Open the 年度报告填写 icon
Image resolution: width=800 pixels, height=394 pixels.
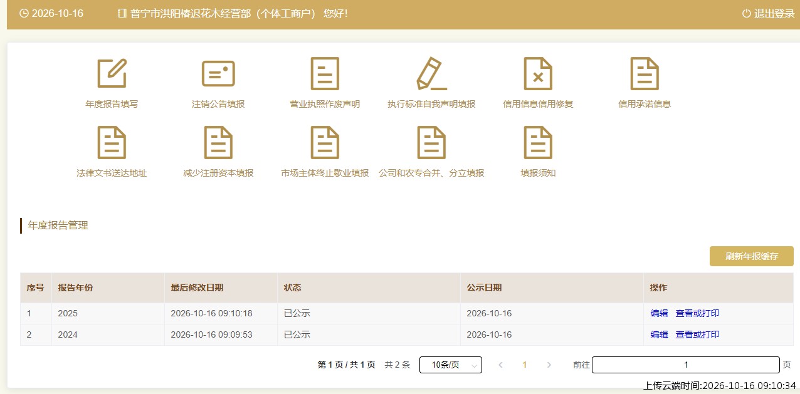point(112,73)
